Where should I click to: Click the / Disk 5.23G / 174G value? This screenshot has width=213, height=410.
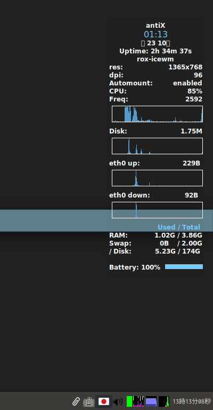(x=177, y=251)
